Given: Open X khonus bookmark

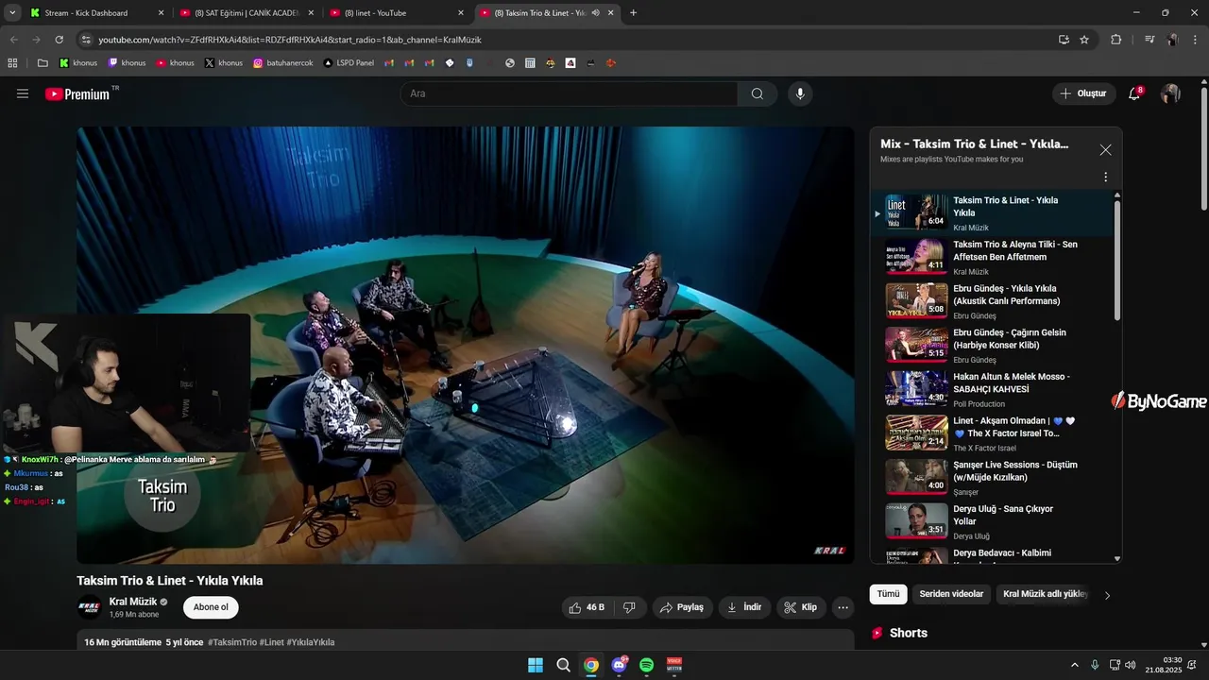Looking at the screenshot, I should 224,63.
